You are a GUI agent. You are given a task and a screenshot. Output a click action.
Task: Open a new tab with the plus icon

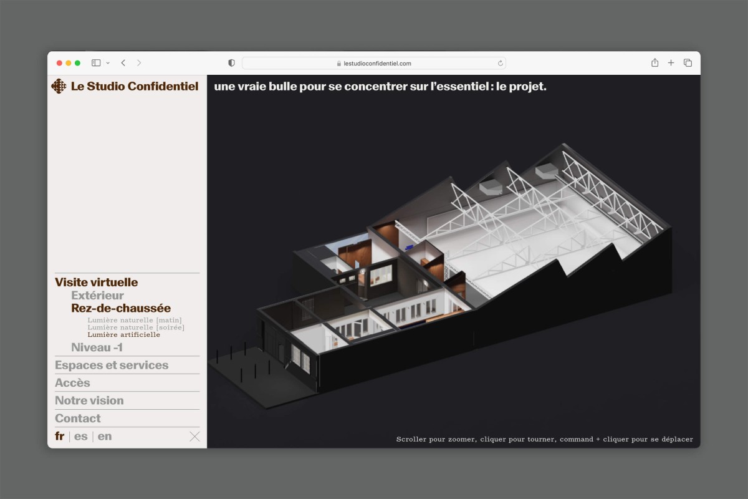(x=671, y=62)
